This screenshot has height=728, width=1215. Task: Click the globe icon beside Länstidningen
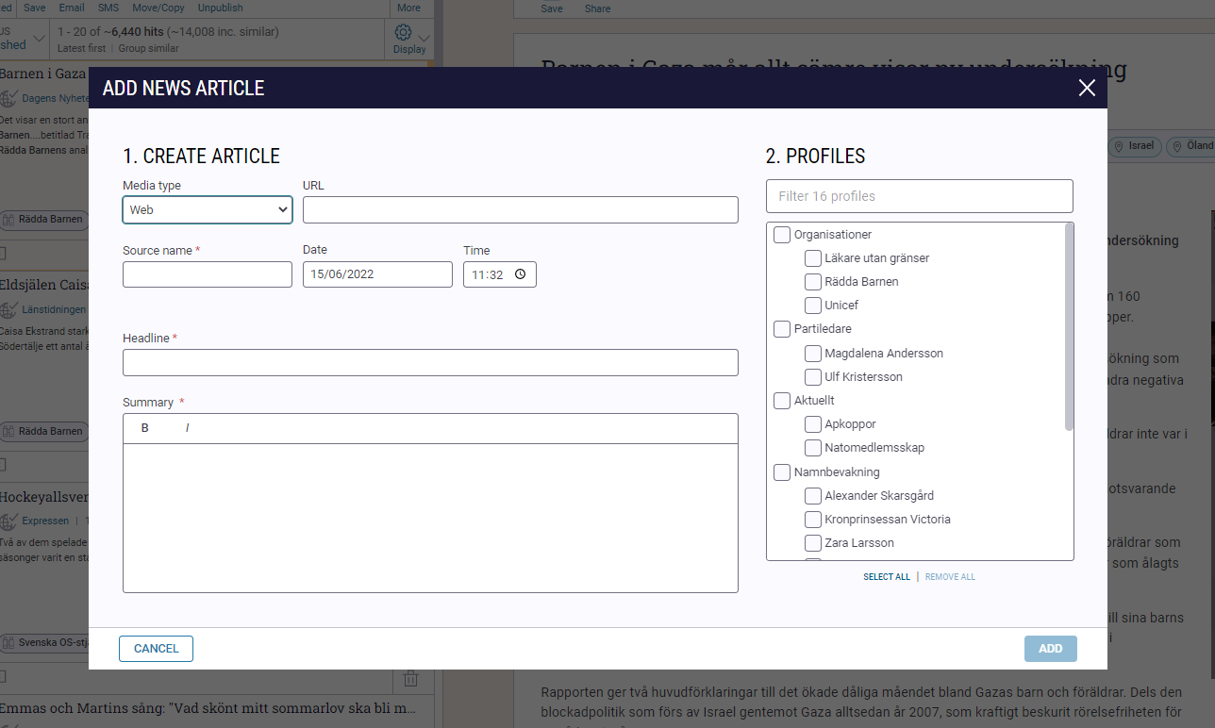(9, 309)
